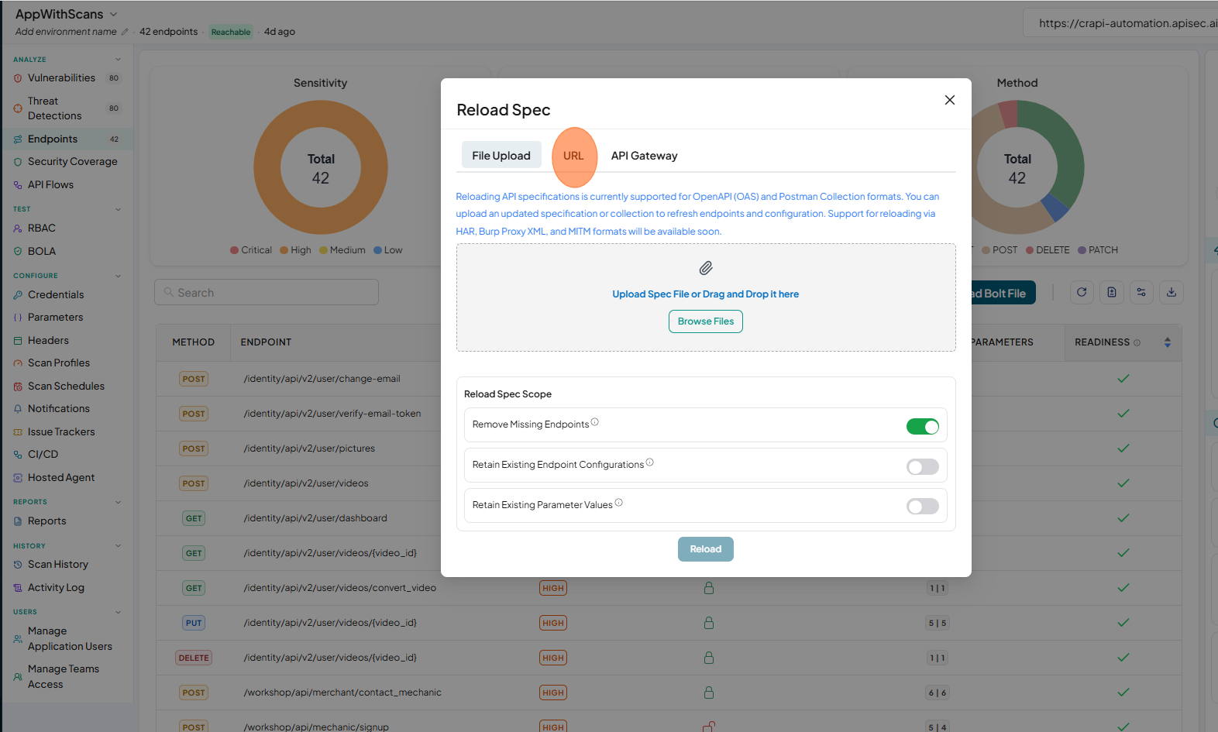Screen dimensions: 1218x732
Task: Click the Hosted Agent icon
Action: 18,478
